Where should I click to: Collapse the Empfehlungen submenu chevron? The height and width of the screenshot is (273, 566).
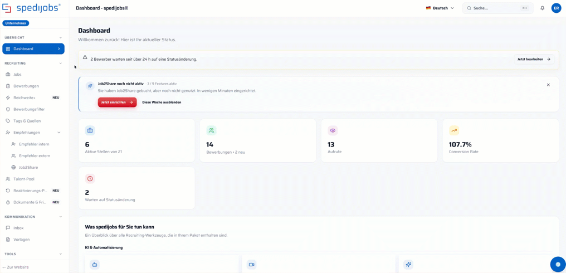click(x=59, y=133)
